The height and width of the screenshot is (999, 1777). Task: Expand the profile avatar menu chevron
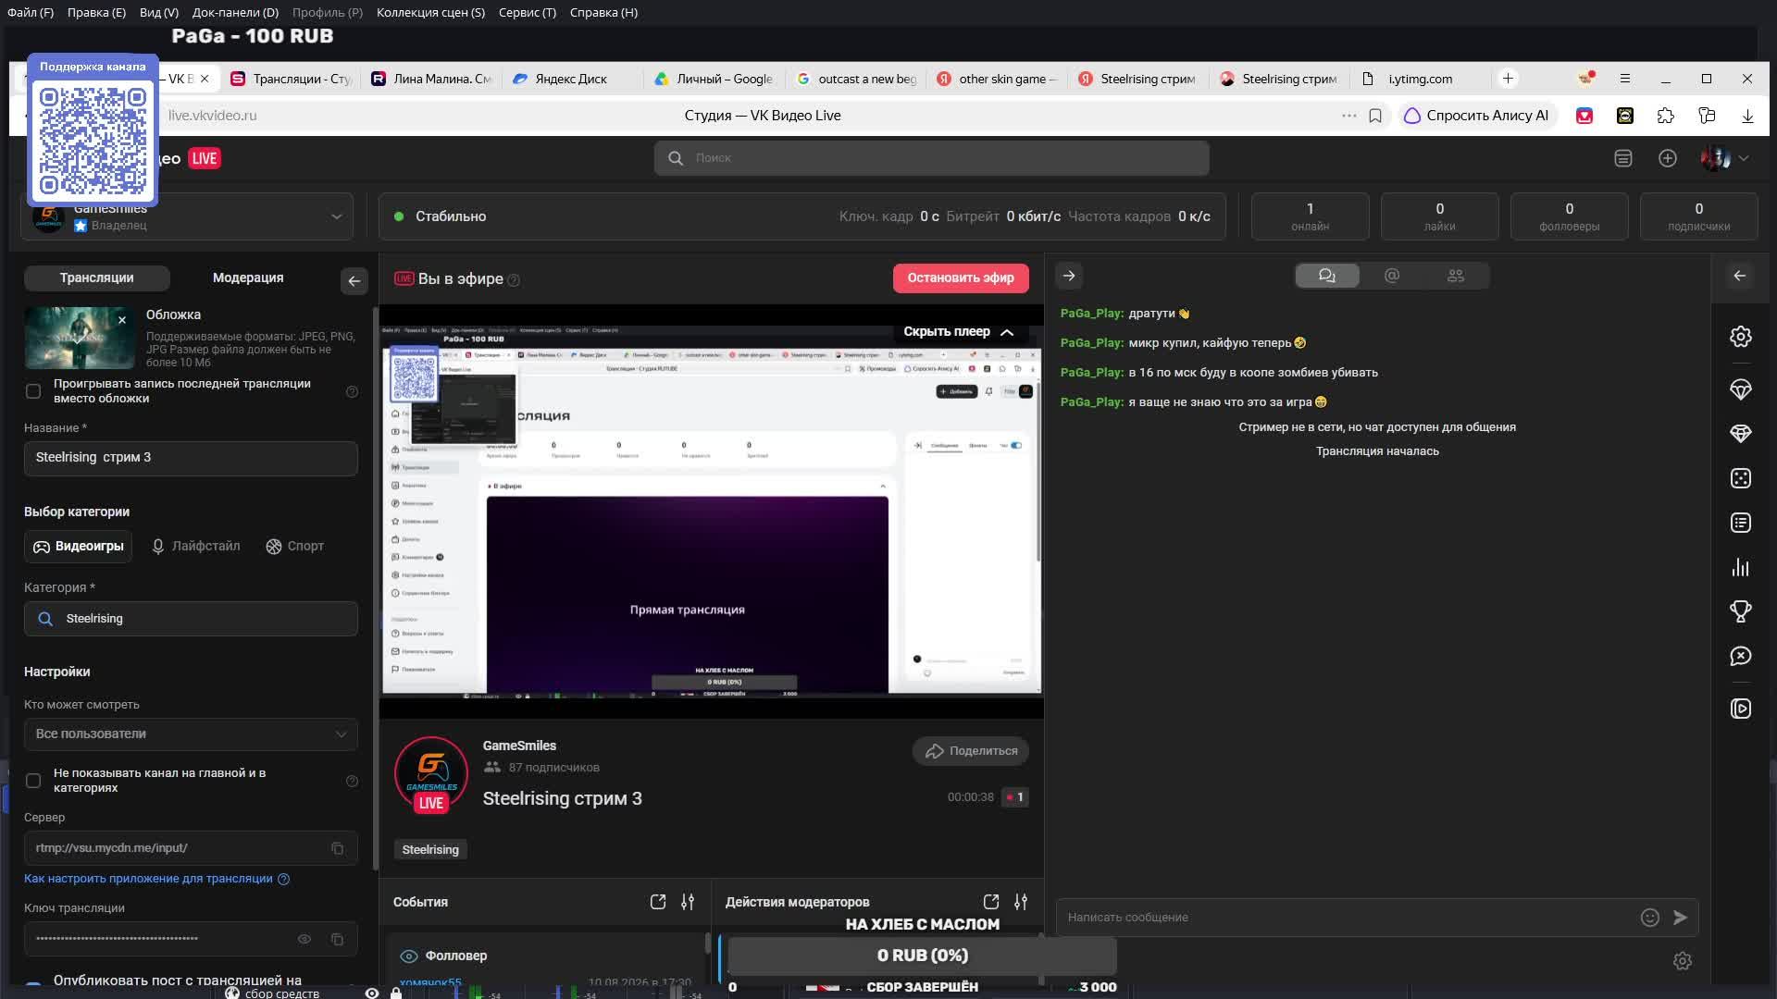tap(1744, 158)
